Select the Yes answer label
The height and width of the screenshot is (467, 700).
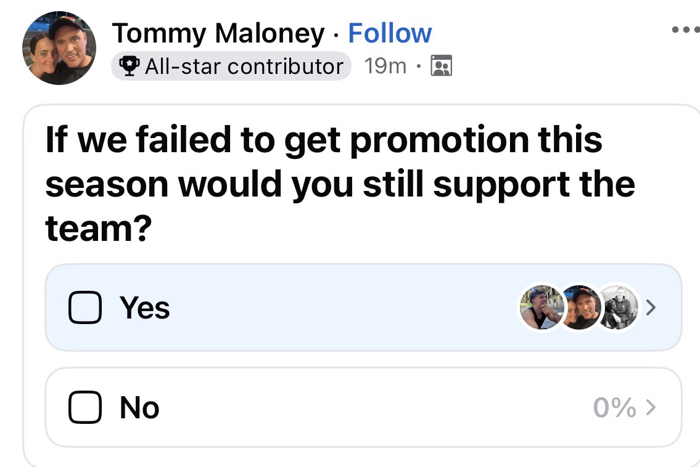(x=145, y=307)
